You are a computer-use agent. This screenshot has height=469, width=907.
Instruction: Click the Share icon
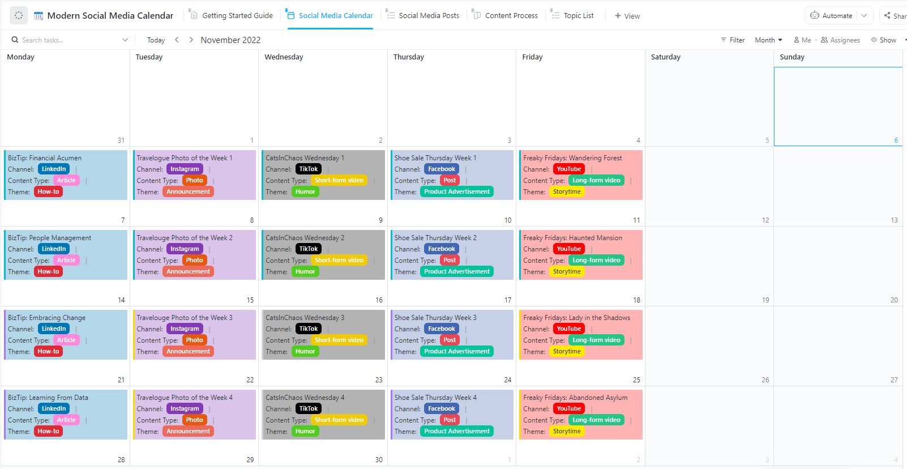(x=886, y=15)
